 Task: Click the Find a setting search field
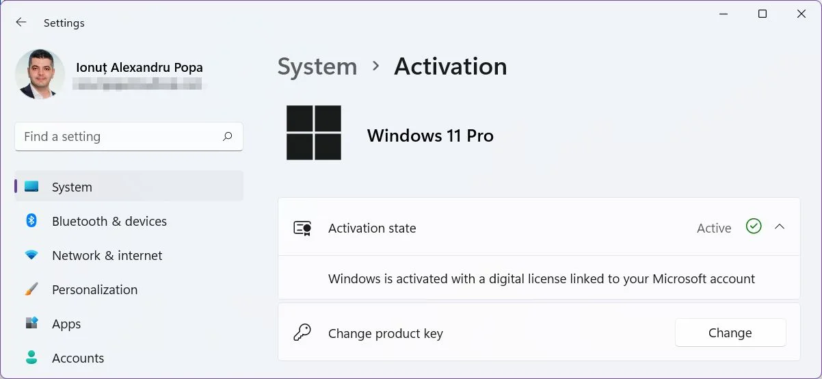pos(129,136)
